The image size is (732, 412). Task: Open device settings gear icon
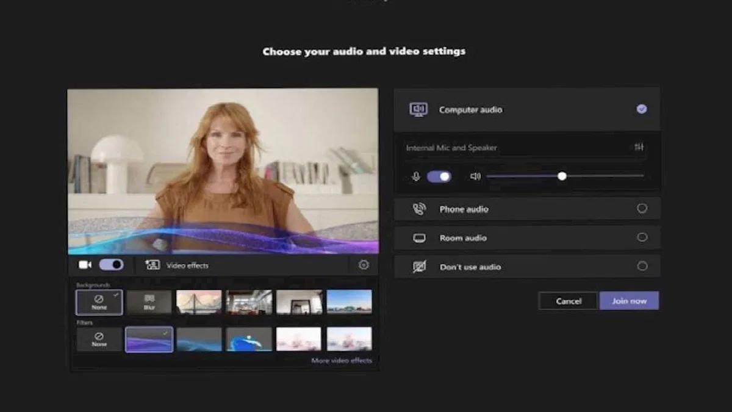click(x=364, y=265)
